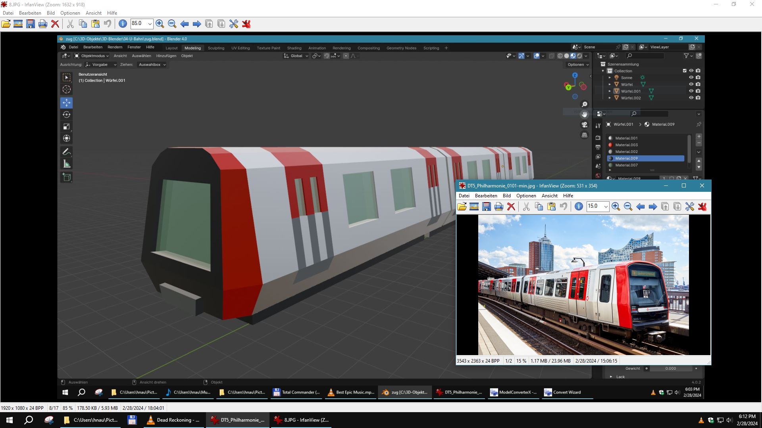Viewport: 762px width, 428px height.
Task: Select Material.007 in the material slot list
Action: coord(646,165)
